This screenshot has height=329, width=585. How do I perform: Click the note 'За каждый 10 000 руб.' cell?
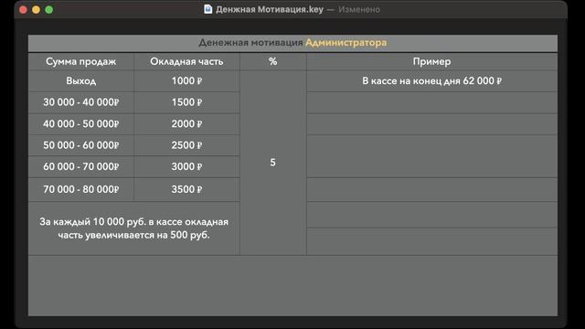134,228
